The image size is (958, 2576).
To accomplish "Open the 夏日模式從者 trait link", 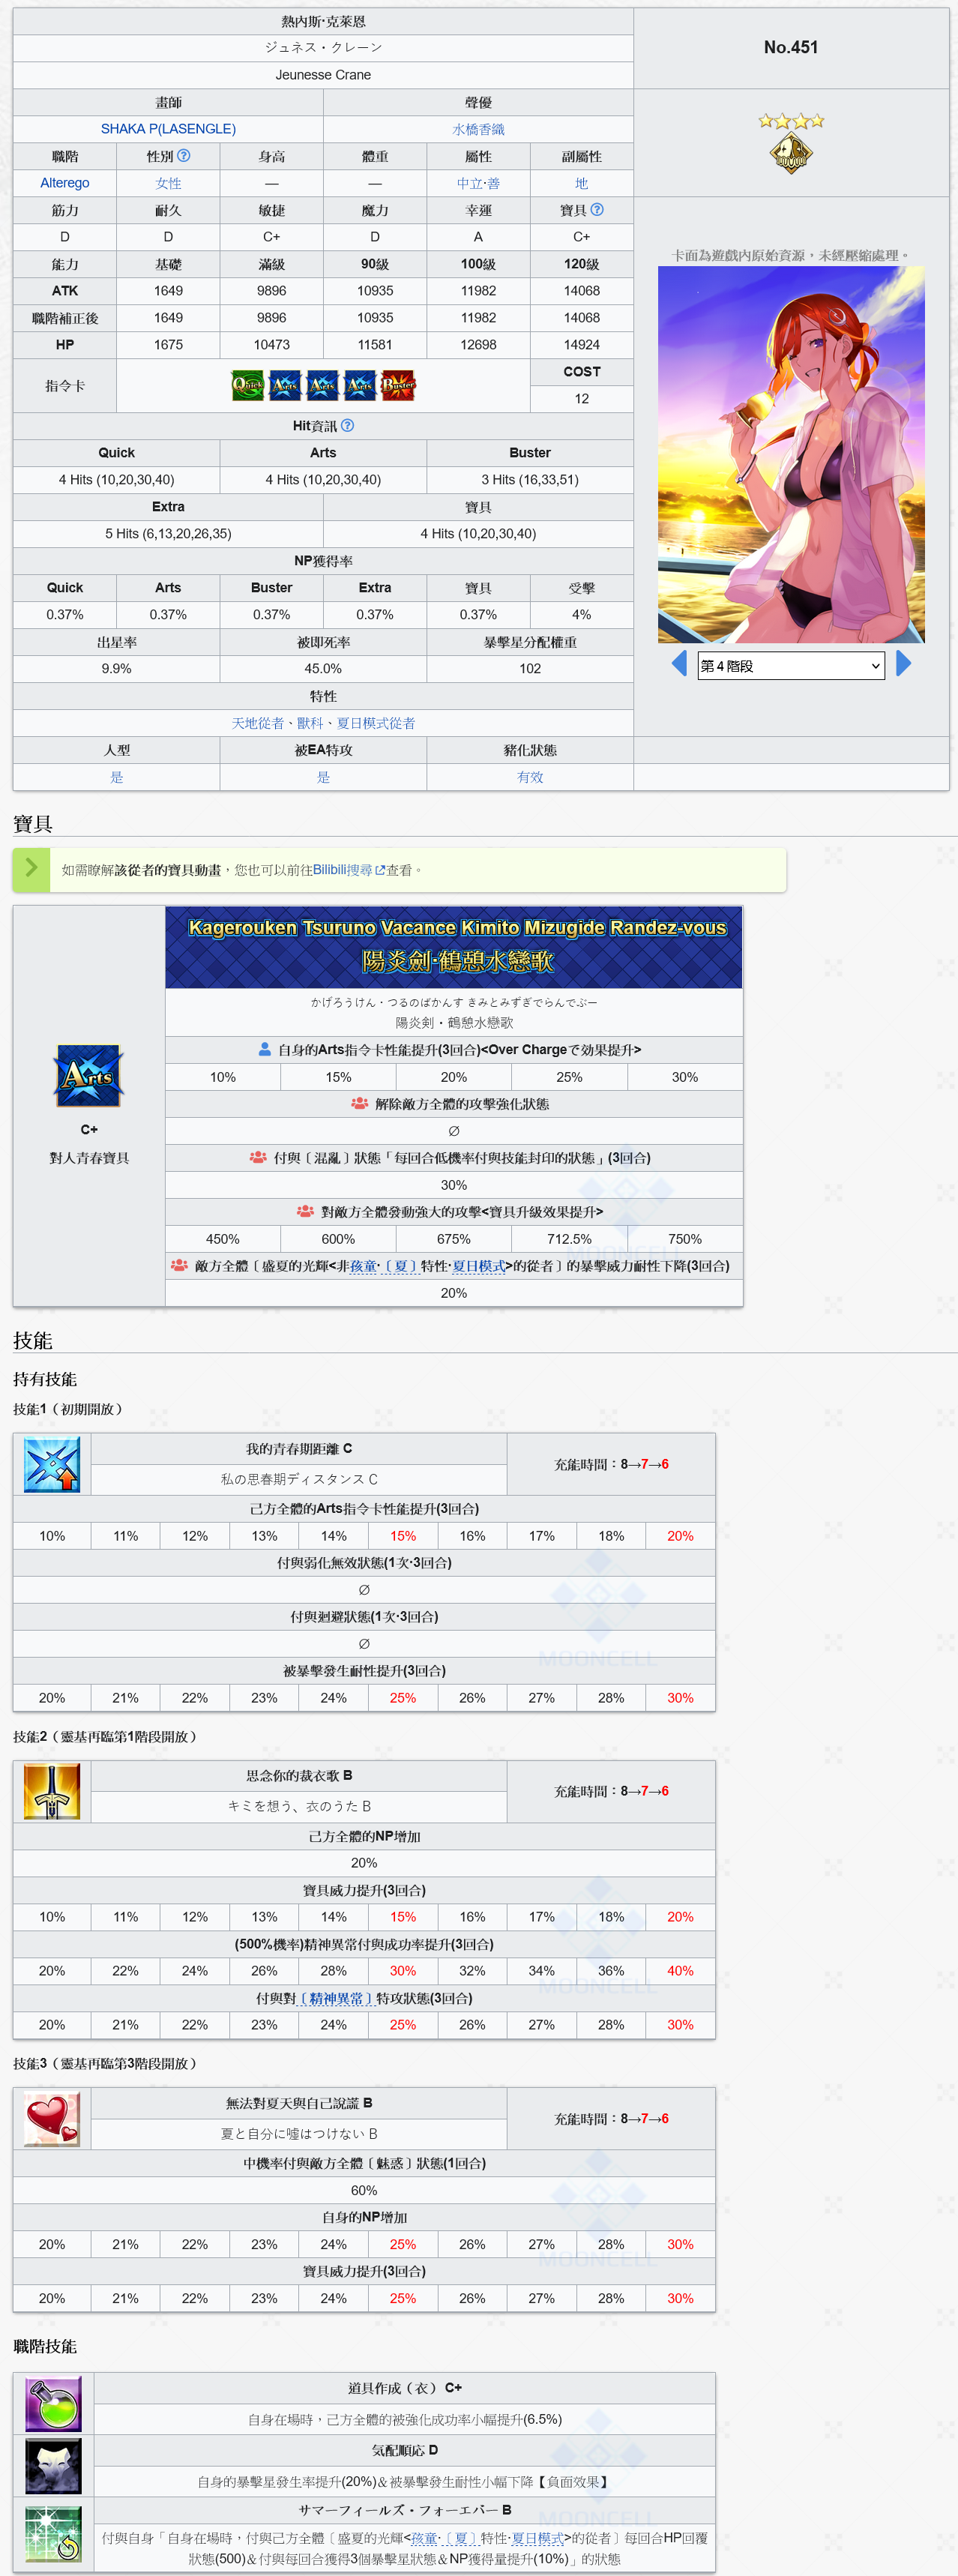I will click(375, 723).
